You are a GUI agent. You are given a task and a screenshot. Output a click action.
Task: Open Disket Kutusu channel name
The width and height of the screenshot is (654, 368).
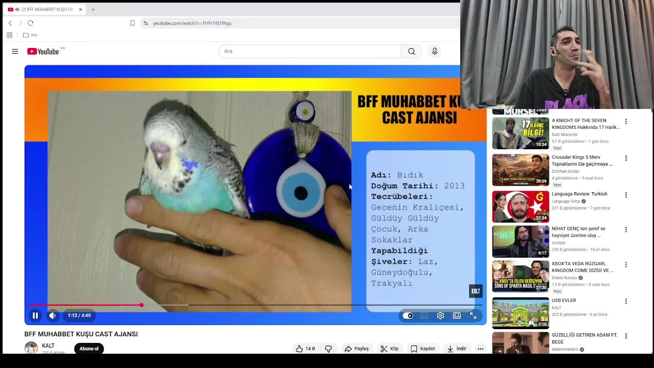point(564,278)
